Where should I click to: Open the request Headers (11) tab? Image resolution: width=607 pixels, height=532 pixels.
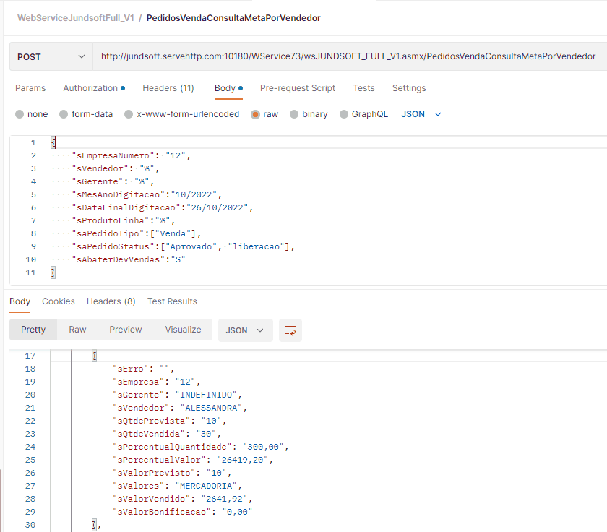(168, 88)
